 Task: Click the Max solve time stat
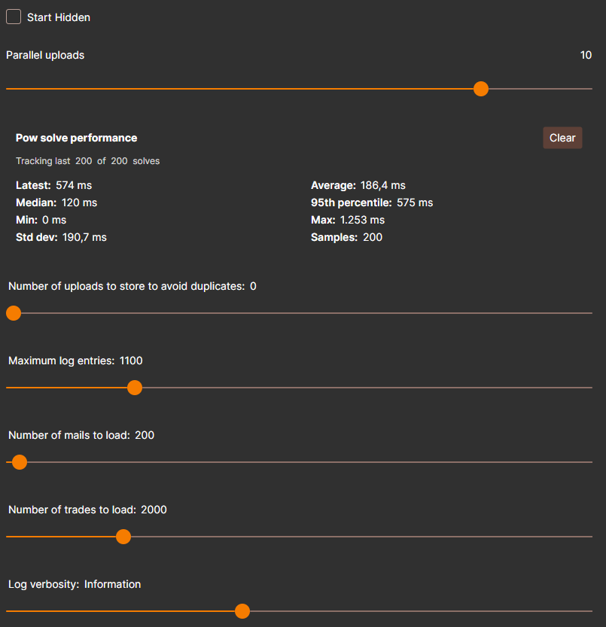coord(347,220)
